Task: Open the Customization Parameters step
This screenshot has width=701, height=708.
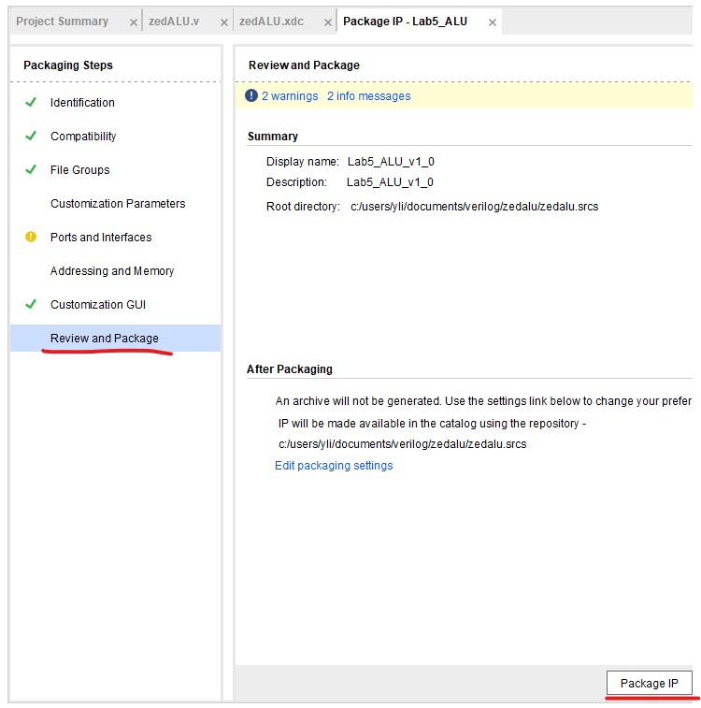Action: (x=118, y=204)
